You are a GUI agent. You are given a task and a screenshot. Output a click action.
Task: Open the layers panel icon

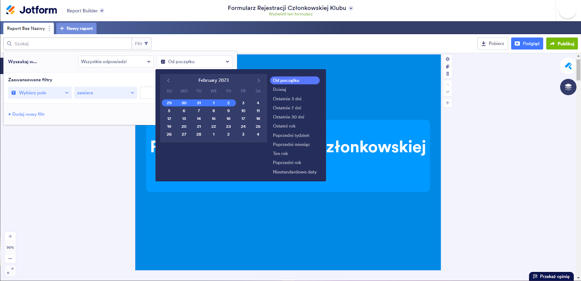[568, 87]
